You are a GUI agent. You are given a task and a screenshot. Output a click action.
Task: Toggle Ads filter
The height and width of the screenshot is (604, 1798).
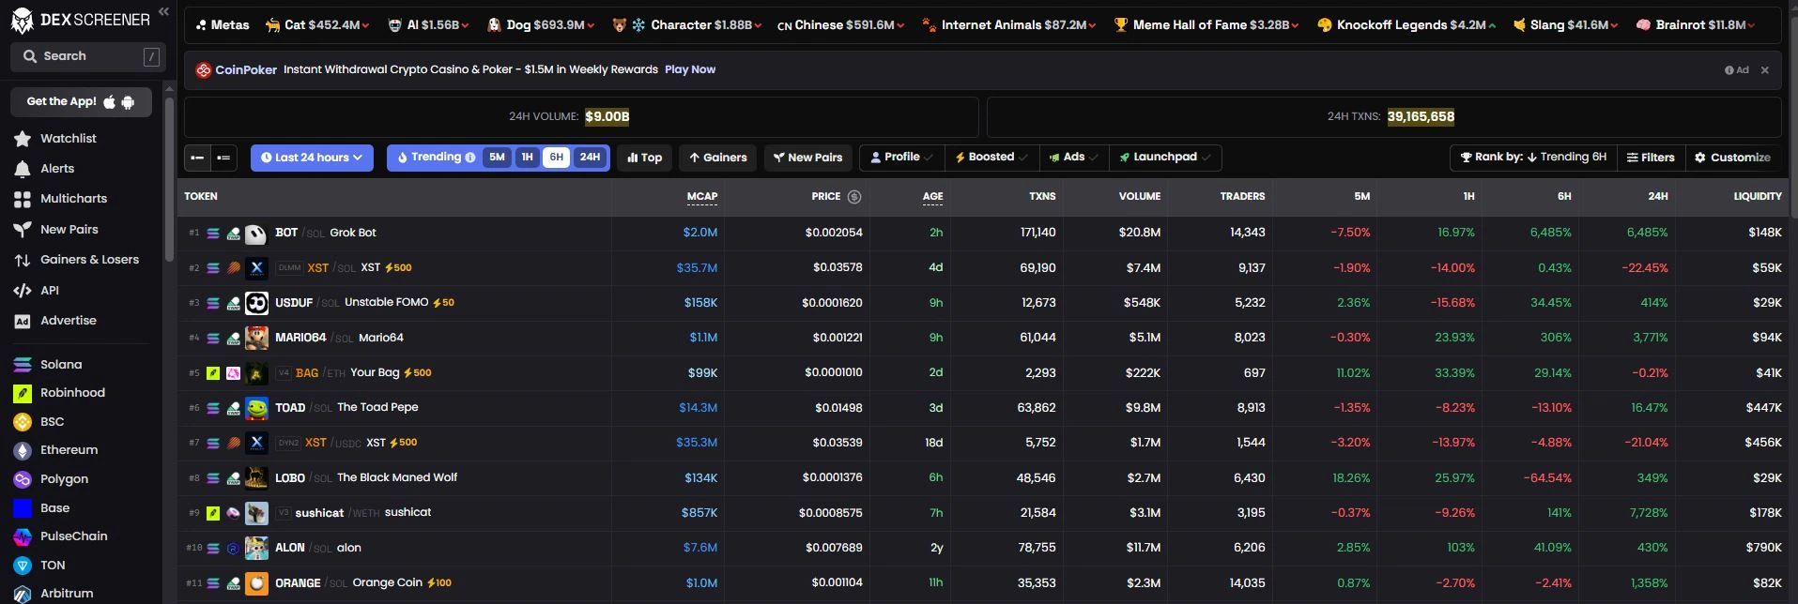[x=1074, y=158]
